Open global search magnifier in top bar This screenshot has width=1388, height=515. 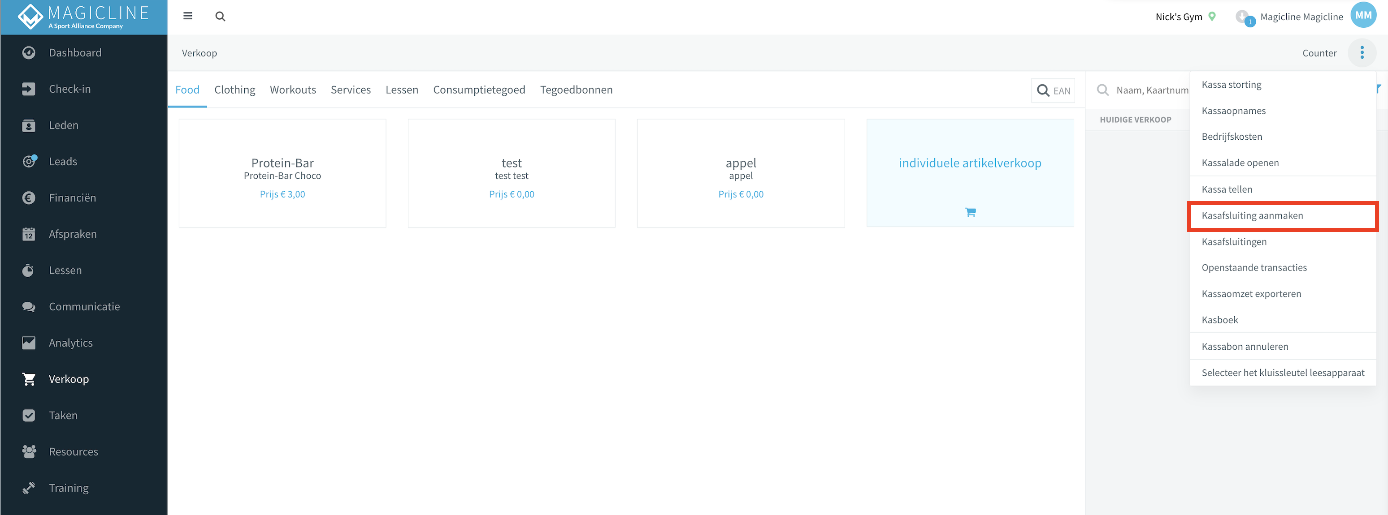pos(220,16)
